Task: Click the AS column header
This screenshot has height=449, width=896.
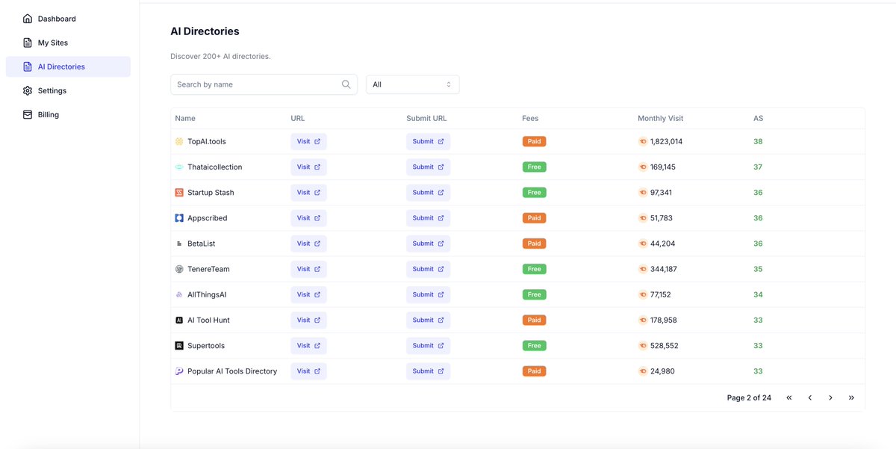Action: point(758,118)
